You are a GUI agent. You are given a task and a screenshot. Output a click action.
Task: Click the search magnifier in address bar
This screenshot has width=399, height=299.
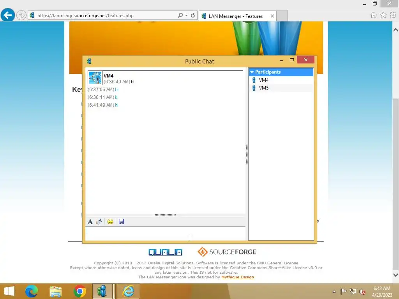180,15
